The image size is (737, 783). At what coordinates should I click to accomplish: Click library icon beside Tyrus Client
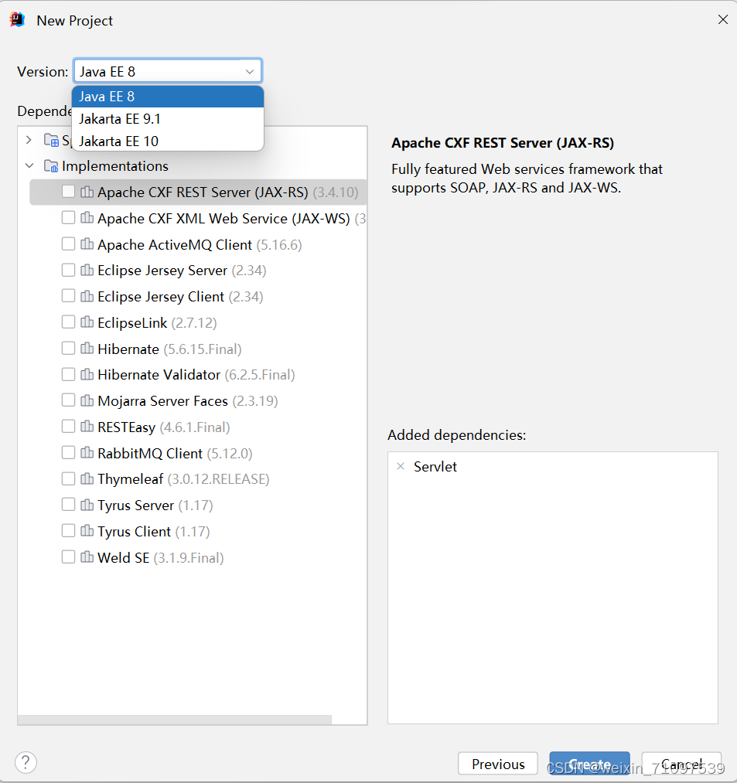[87, 531]
